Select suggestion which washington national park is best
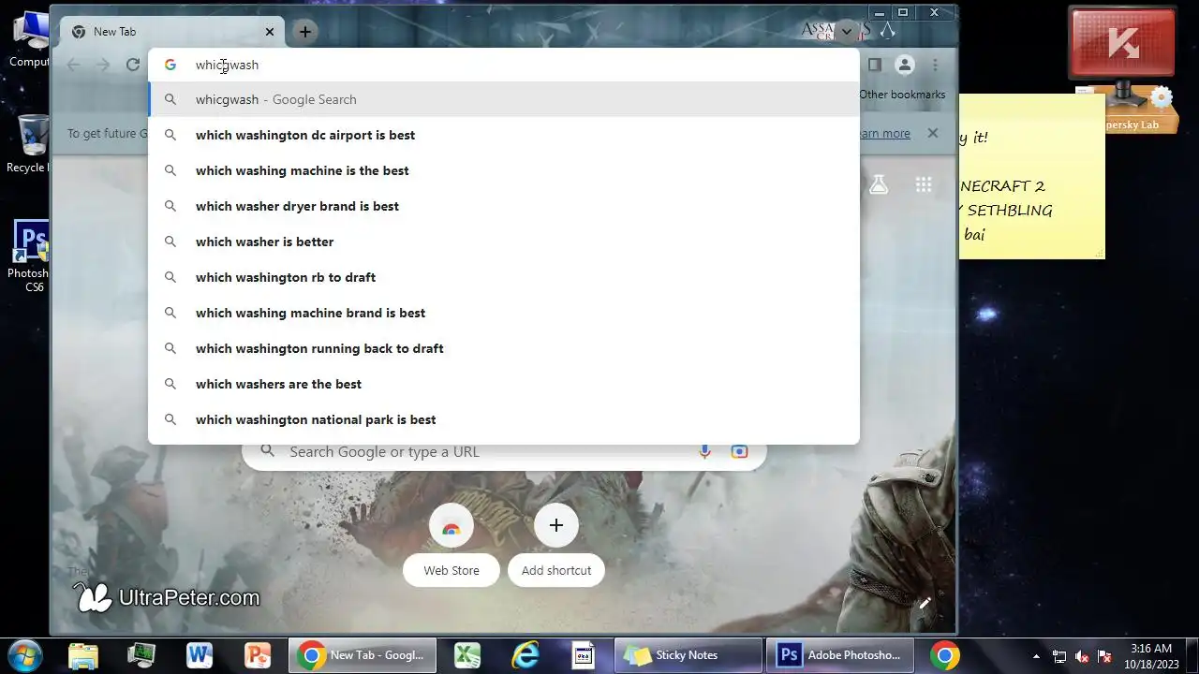The height and width of the screenshot is (674, 1199). [504, 419]
